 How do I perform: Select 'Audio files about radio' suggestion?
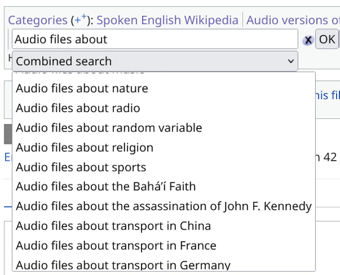tap(164, 108)
